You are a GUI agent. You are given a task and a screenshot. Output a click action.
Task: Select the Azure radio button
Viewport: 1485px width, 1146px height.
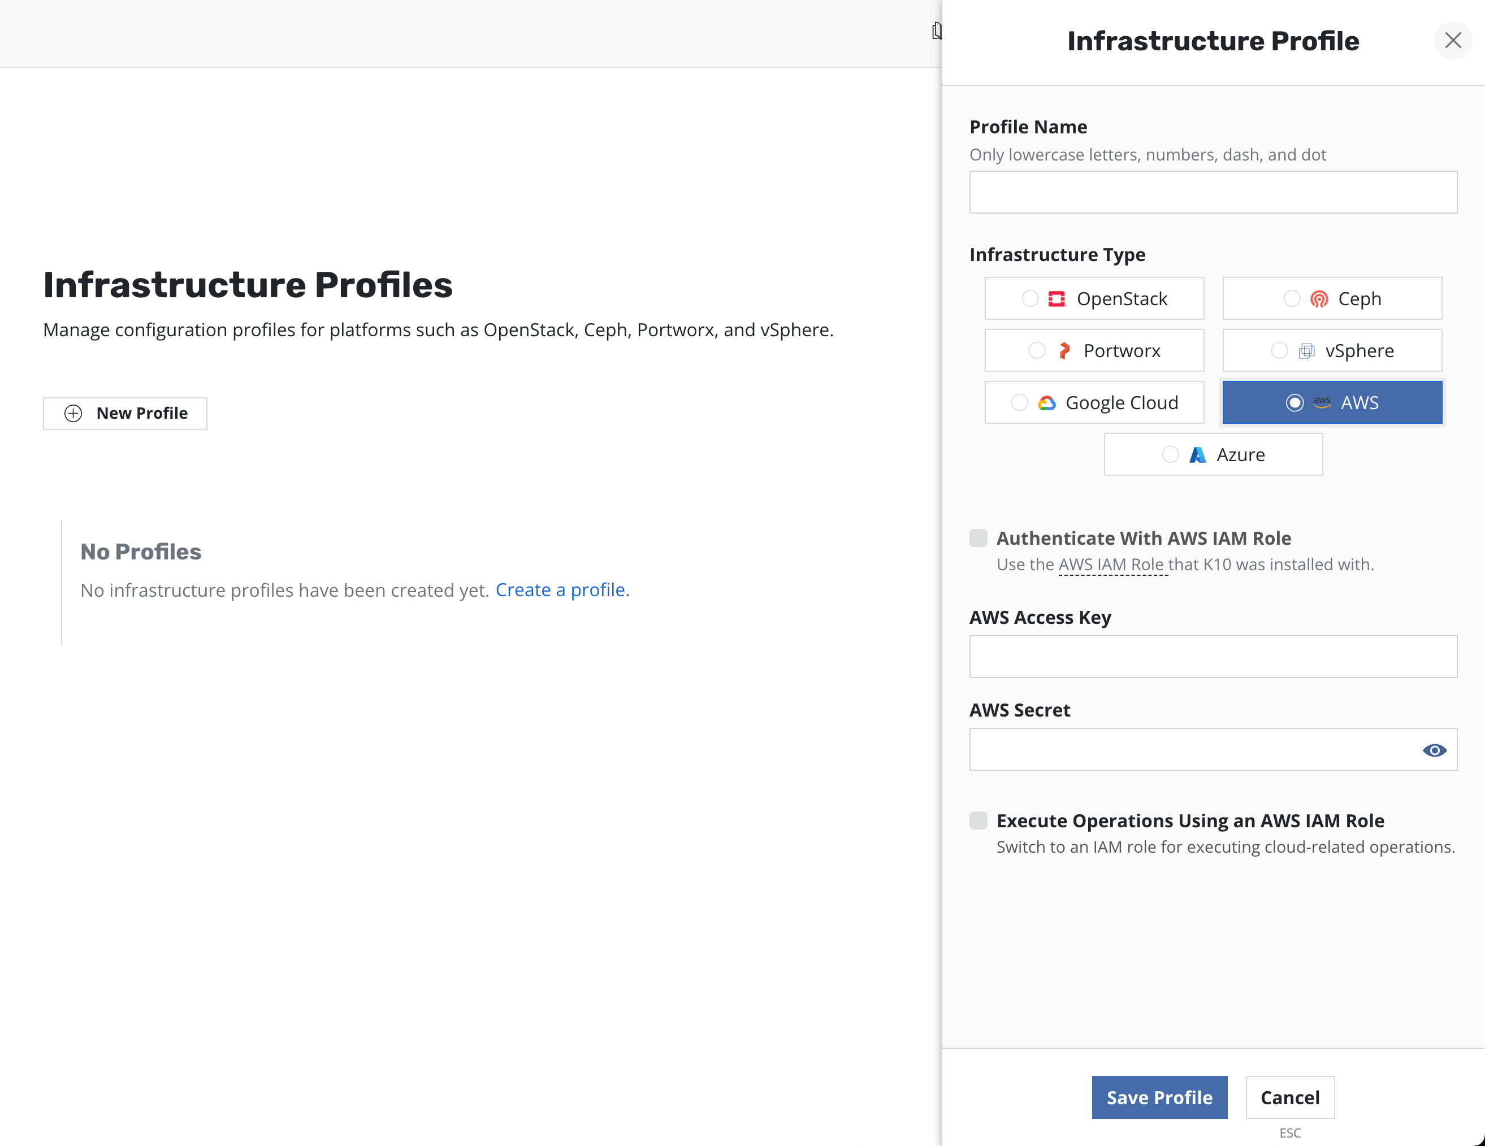point(1170,455)
